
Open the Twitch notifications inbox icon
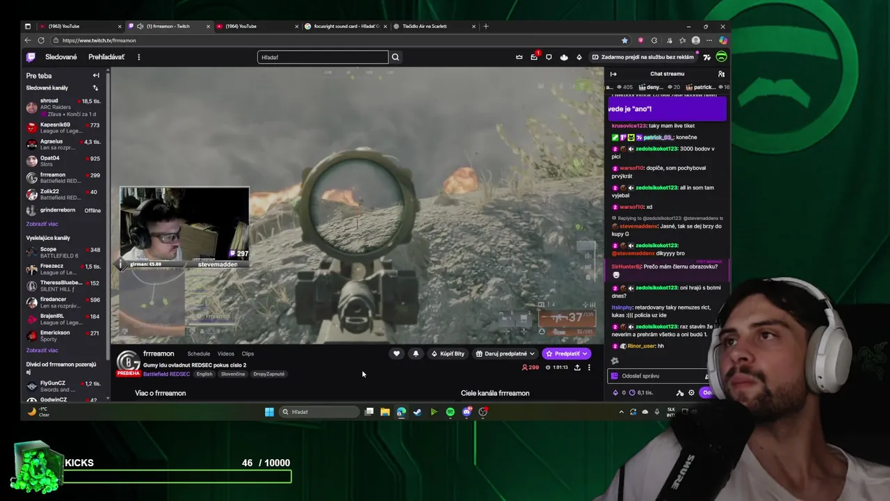534,57
